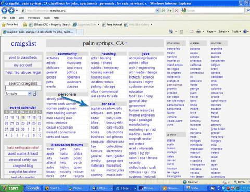Open lost+found under community

(74, 58)
